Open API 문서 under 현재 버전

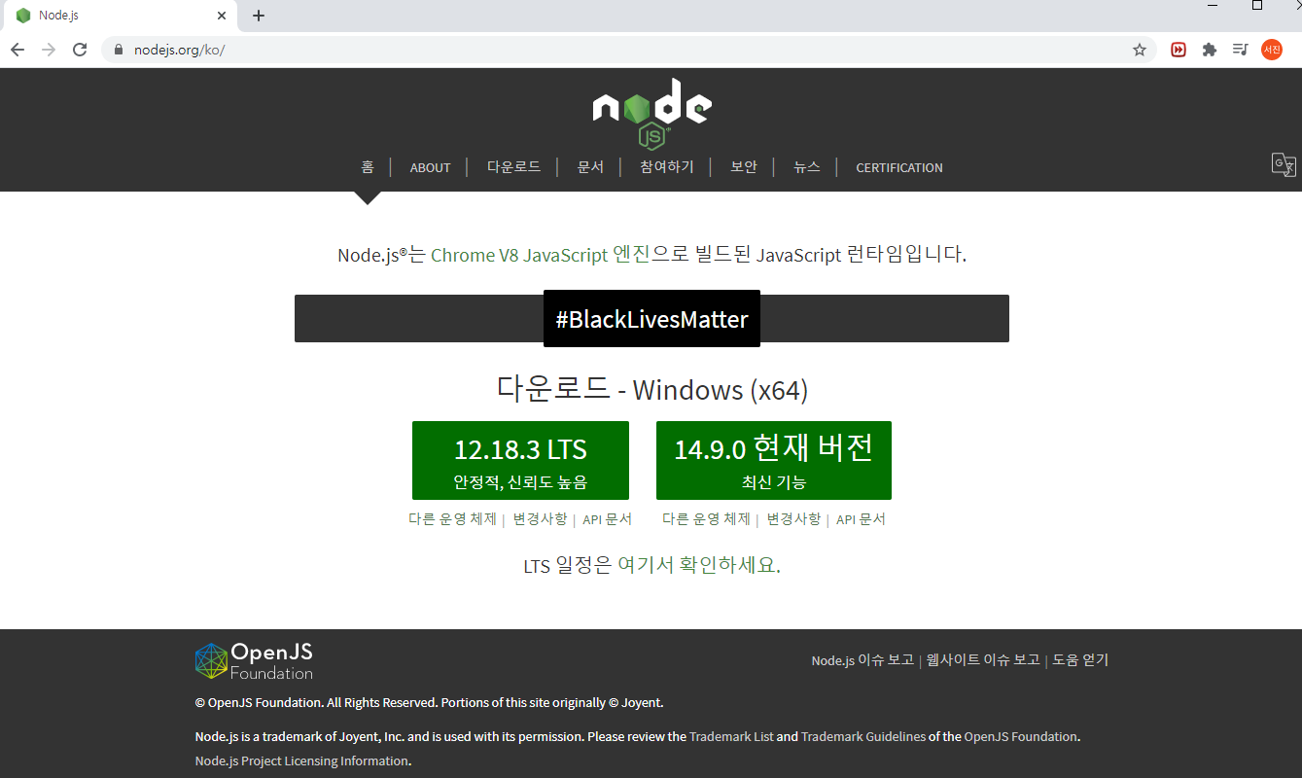pyautogui.click(x=862, y=519)
